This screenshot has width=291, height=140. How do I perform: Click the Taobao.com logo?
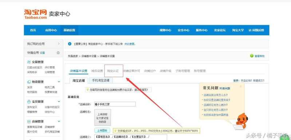pos(35,14)
